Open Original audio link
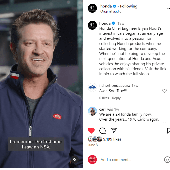The width and height of the screenshot is (170, 170). (x=111, y=11)
